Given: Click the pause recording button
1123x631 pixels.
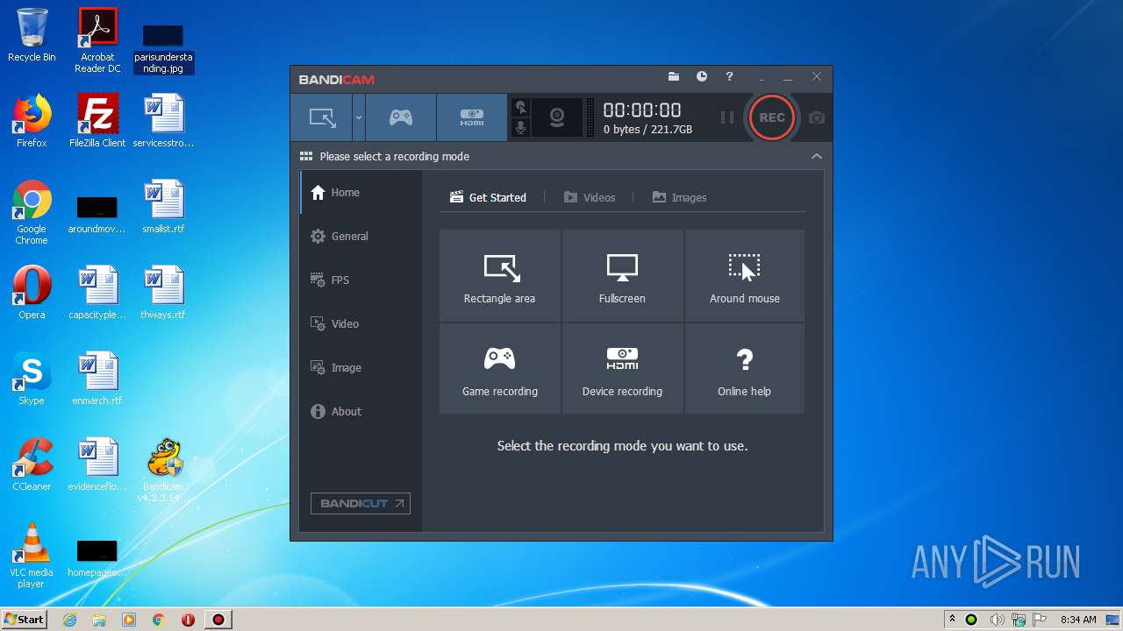Looking at the screenshot, I should click(727, 117).
